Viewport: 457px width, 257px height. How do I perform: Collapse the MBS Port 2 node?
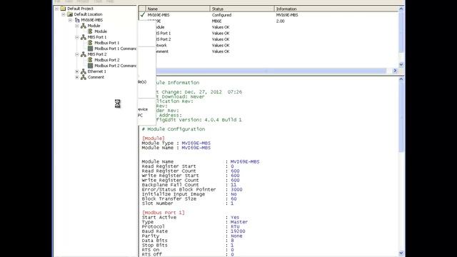[77, 54]
